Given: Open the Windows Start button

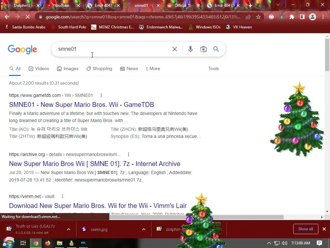Looking at the screenshot, I should point(8,243).
